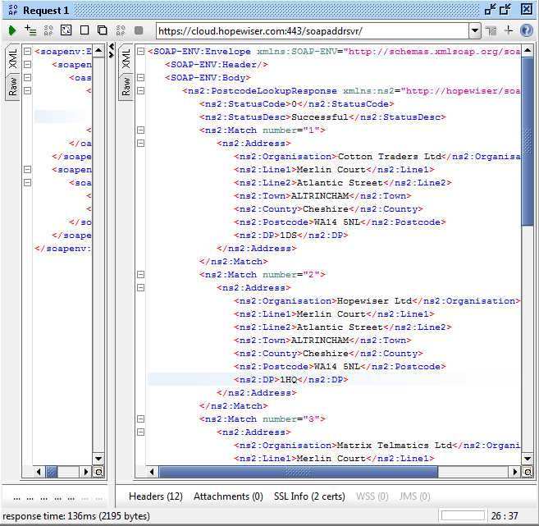
Task: Click the gray cancel request button
Action: pos(139,30)
